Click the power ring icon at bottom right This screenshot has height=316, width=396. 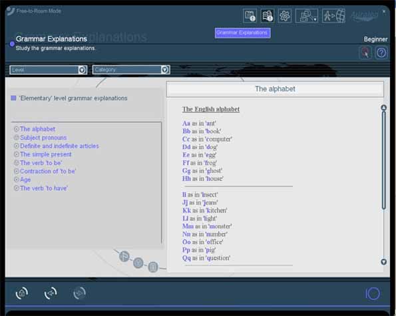tap(373, 293)
